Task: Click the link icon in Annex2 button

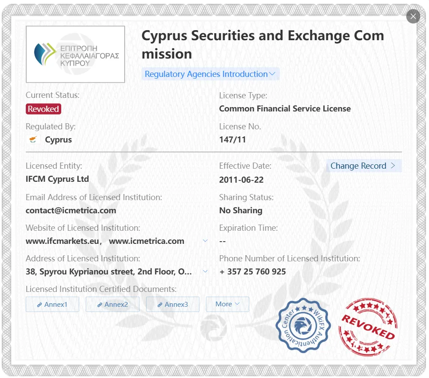Action: pyautogui.click(x=100, y=305)
